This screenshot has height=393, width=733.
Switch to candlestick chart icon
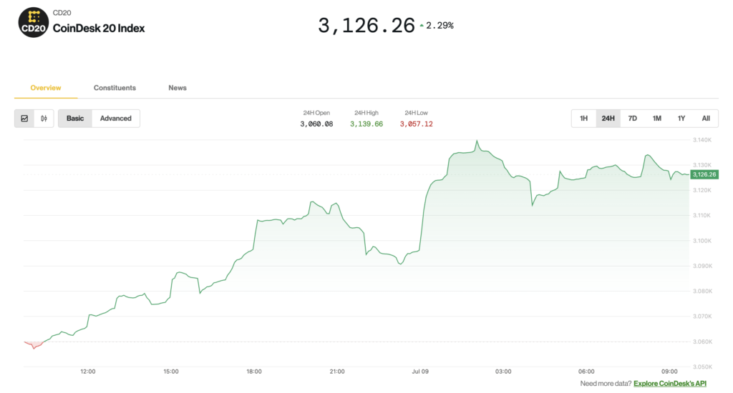(44, 119)
